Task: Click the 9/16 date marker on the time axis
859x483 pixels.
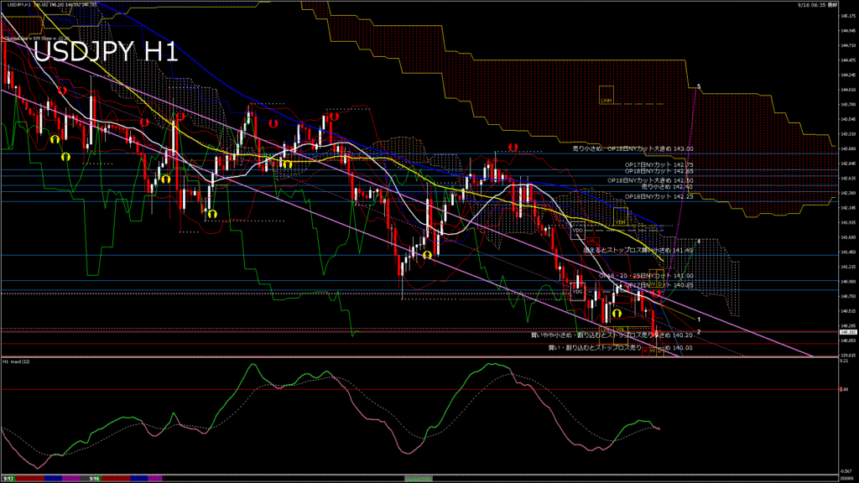Action: click(93, 478)
